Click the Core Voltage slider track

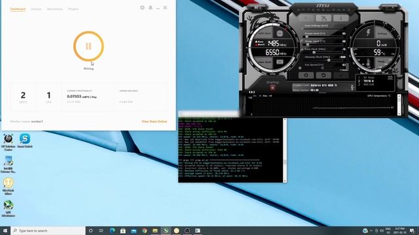coord(323,29)
